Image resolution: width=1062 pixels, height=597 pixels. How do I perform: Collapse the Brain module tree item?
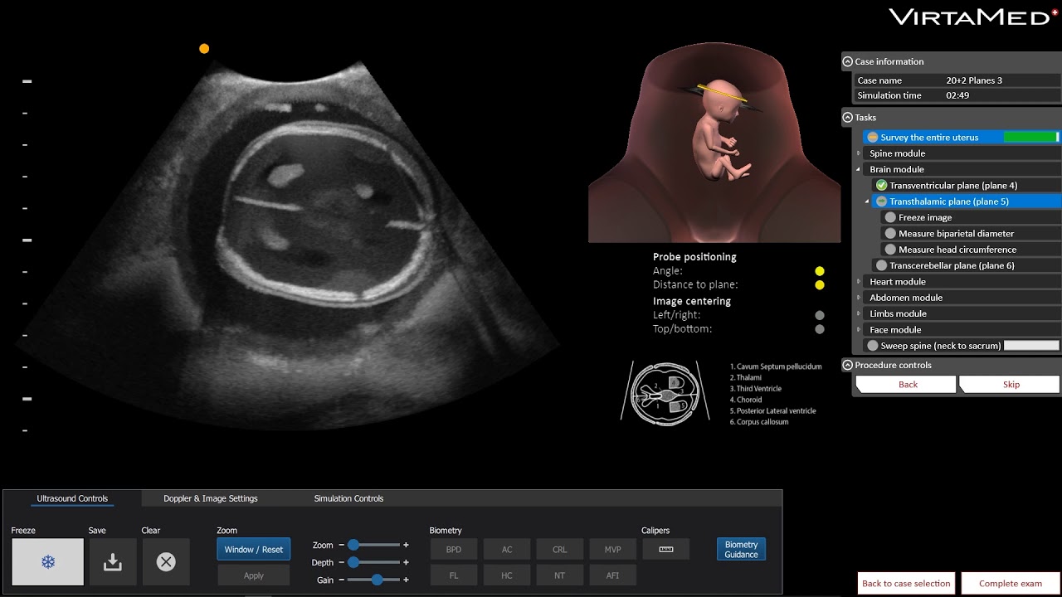[x=859, y=169]
